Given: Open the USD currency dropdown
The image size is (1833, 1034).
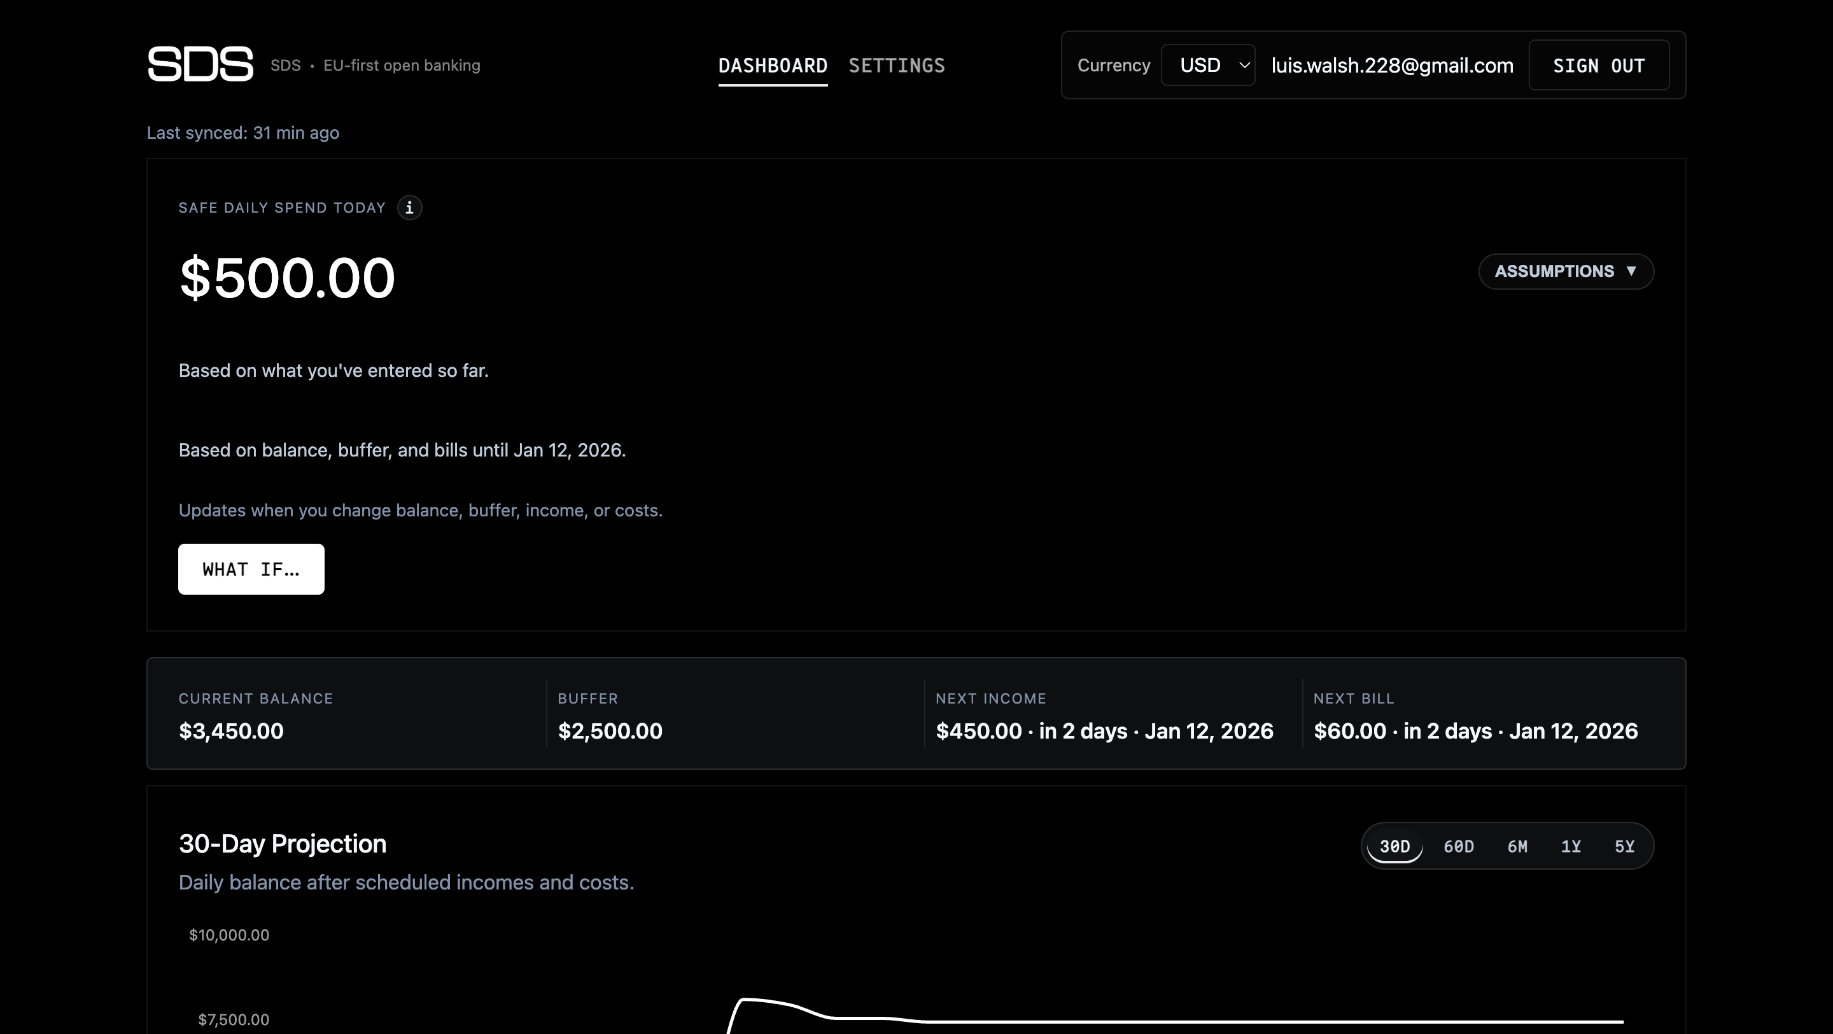Looking at the screenshot, I should [x=1207, y=65].
